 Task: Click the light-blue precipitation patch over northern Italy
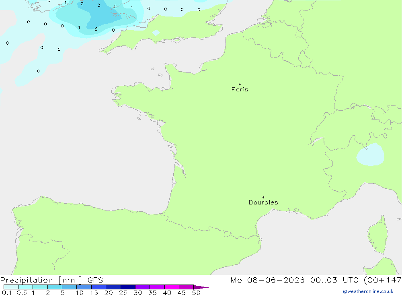point(371,155)
